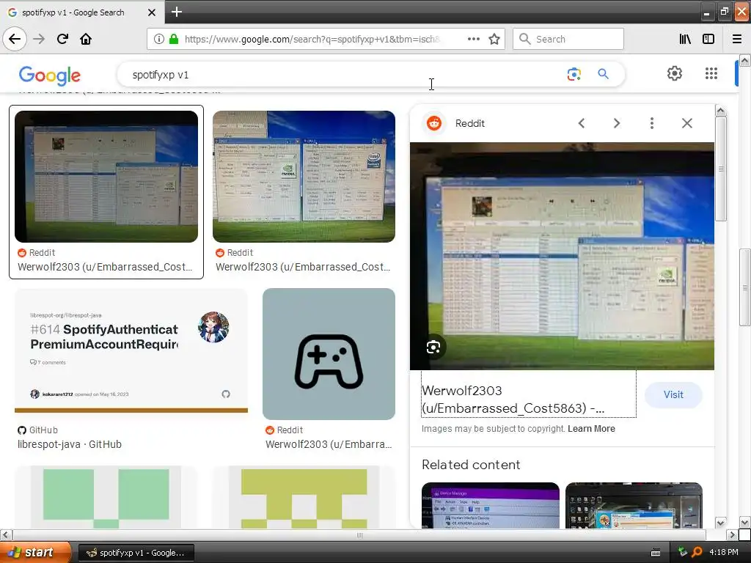Show next image in preview panel
751x563 pixels.
(616, 123)
